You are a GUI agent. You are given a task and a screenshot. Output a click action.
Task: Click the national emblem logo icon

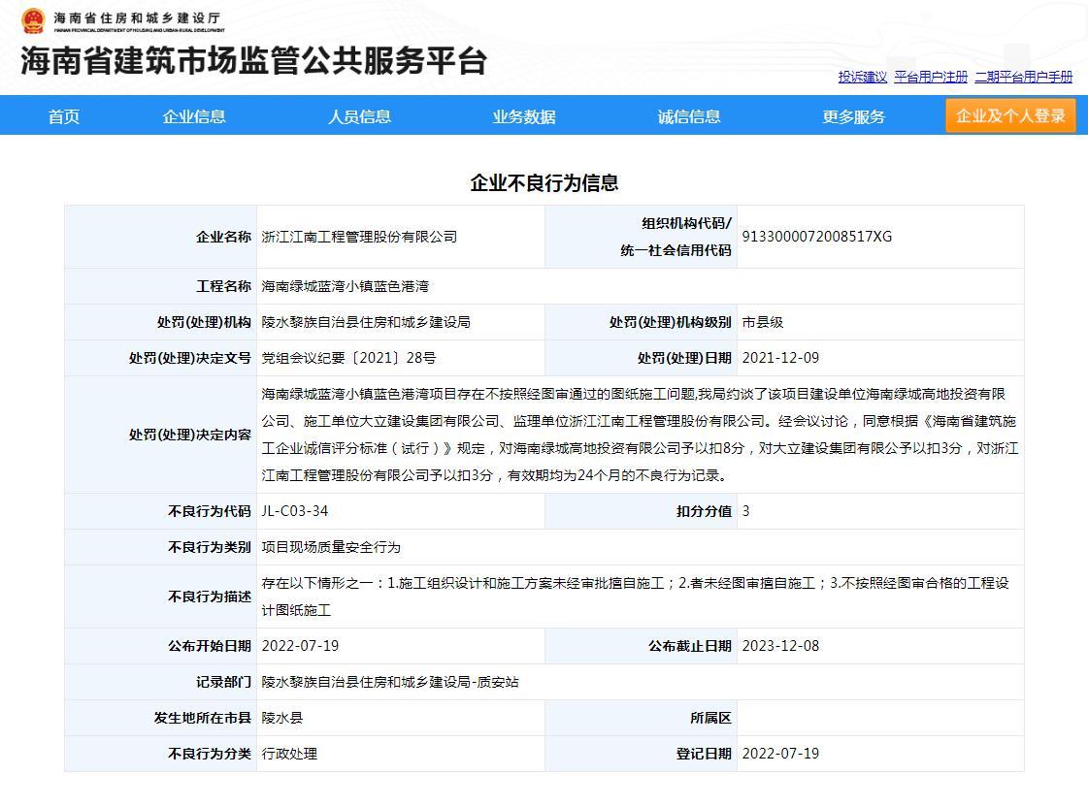tap(33, 21)
